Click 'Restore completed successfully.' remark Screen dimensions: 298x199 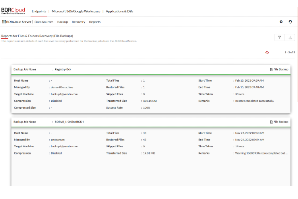[254, 101]
